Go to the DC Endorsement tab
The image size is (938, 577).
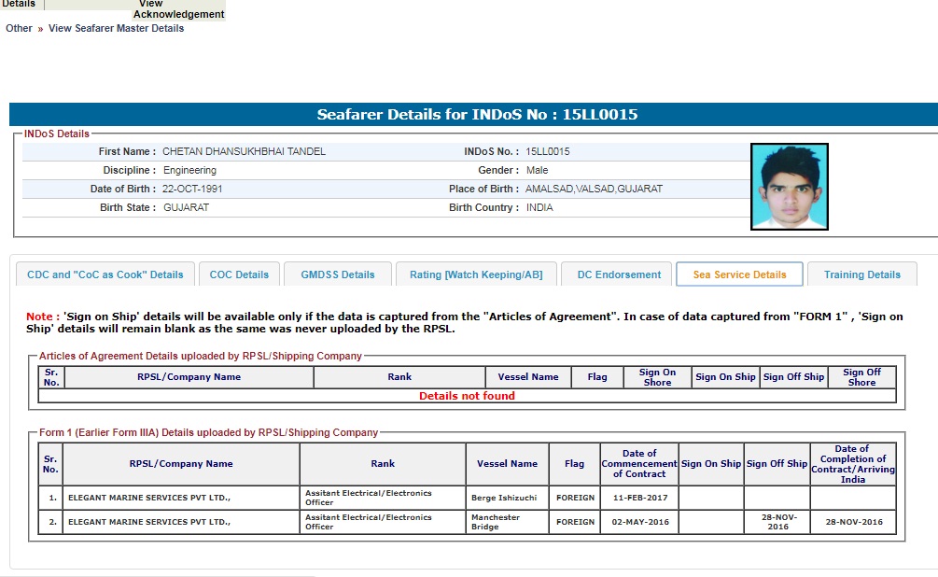click(618, 274)
